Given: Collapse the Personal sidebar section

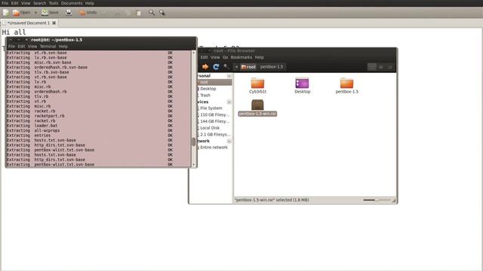Looking at the screenshot, I should (x=229, y=76).
